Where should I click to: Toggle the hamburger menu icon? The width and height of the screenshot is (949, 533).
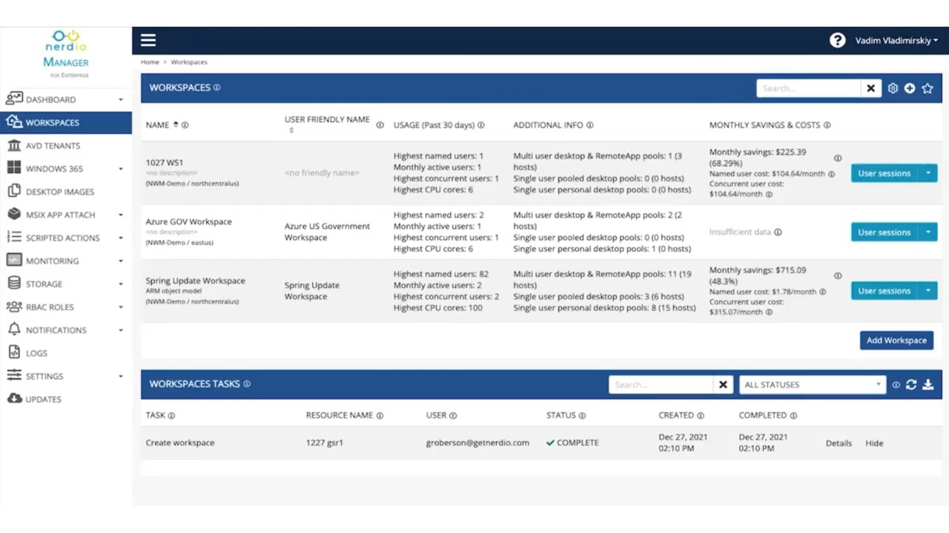click(148, 41)
